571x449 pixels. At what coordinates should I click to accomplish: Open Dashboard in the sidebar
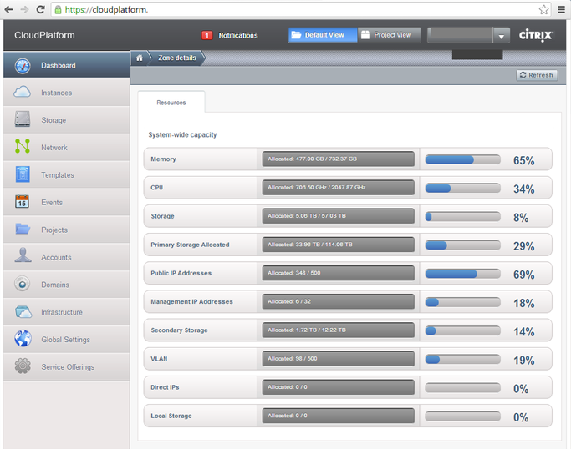pyautogui.click(x=67, y=65)
